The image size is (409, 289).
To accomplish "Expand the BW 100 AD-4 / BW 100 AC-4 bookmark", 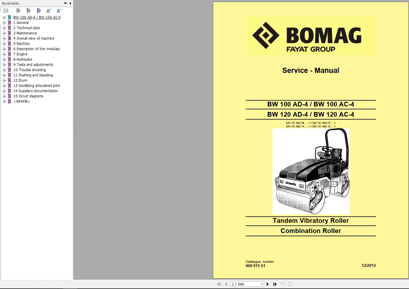I will click(4, 17).
